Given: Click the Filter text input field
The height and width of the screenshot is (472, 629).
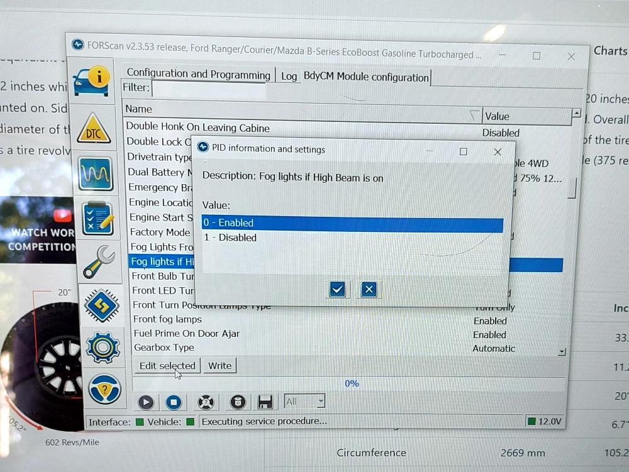Looking at the screenshot, I should pos(209,89).
